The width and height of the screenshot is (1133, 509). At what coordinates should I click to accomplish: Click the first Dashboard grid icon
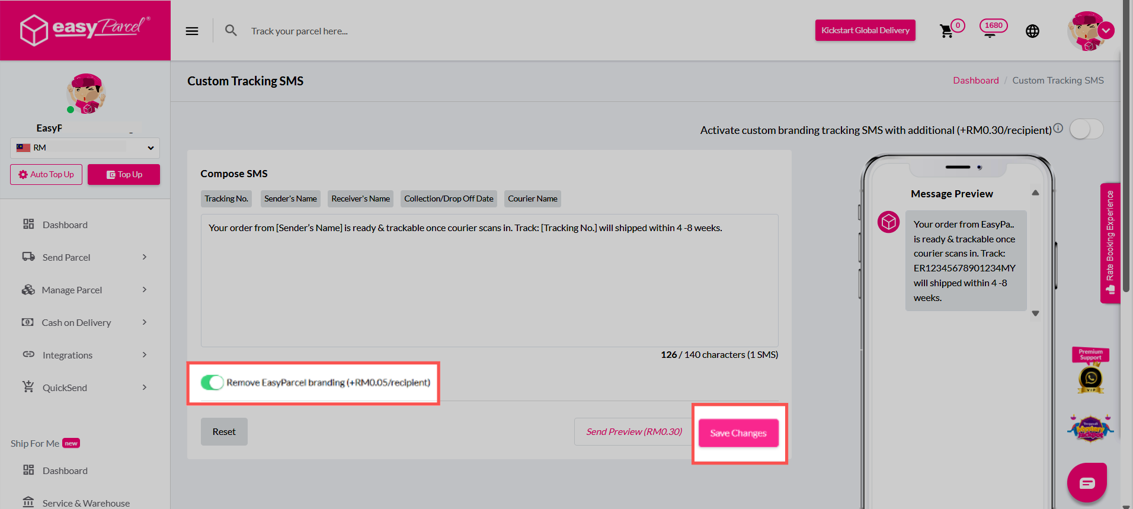pyautogui.click(x=28, y=224)
